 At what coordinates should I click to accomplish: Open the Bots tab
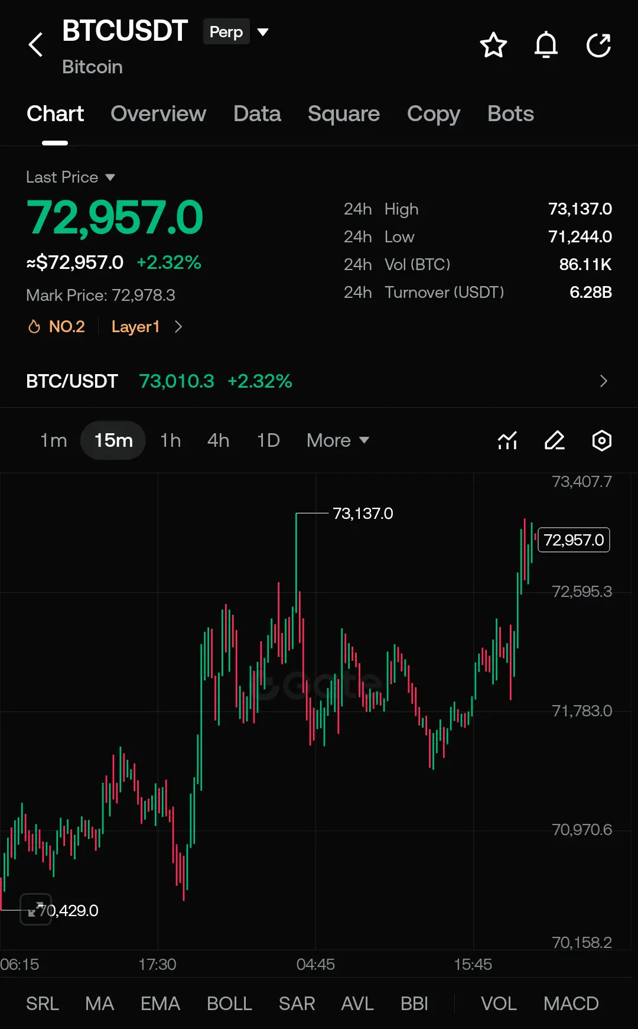click(510, 113)
